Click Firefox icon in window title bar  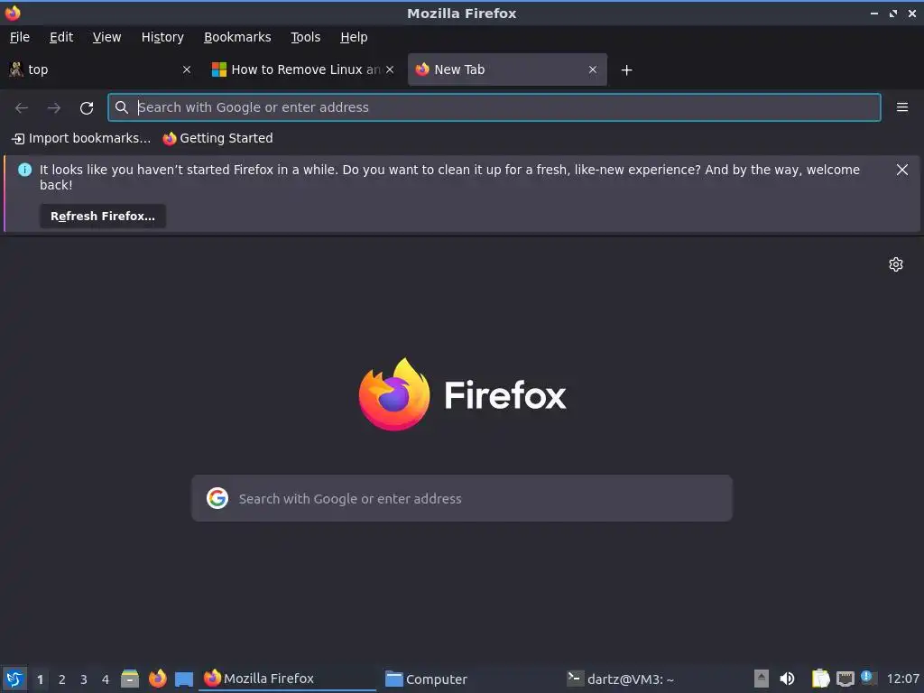pos(13,13)
